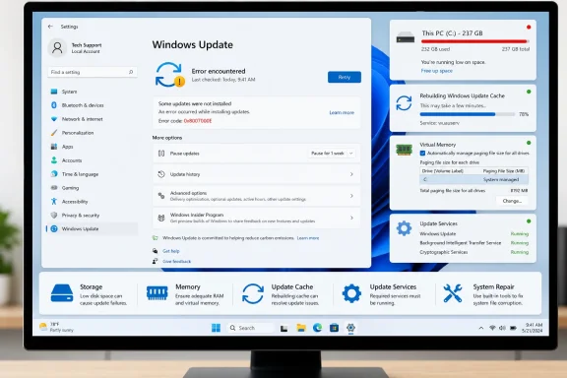Select Privacy & security in the sidebar
This screenshot has height=378, width=567.
click(x=93, y=216)
